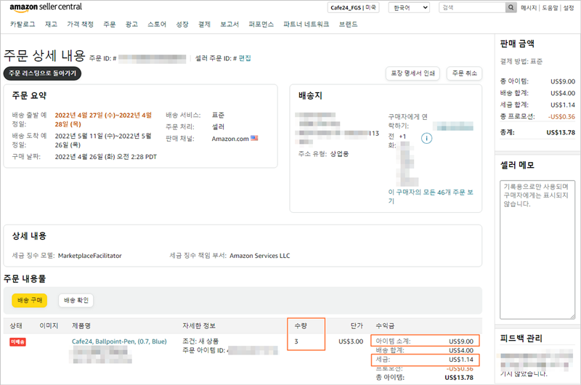Click the sidebar promotion -US$0.36 value
This screenshot has height=385, width=581.
coord(561,117)
